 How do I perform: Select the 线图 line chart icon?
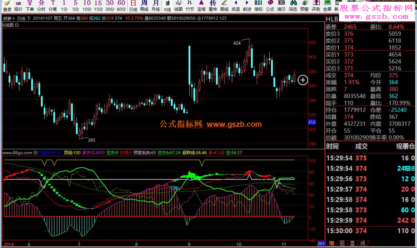coord(179,6)
